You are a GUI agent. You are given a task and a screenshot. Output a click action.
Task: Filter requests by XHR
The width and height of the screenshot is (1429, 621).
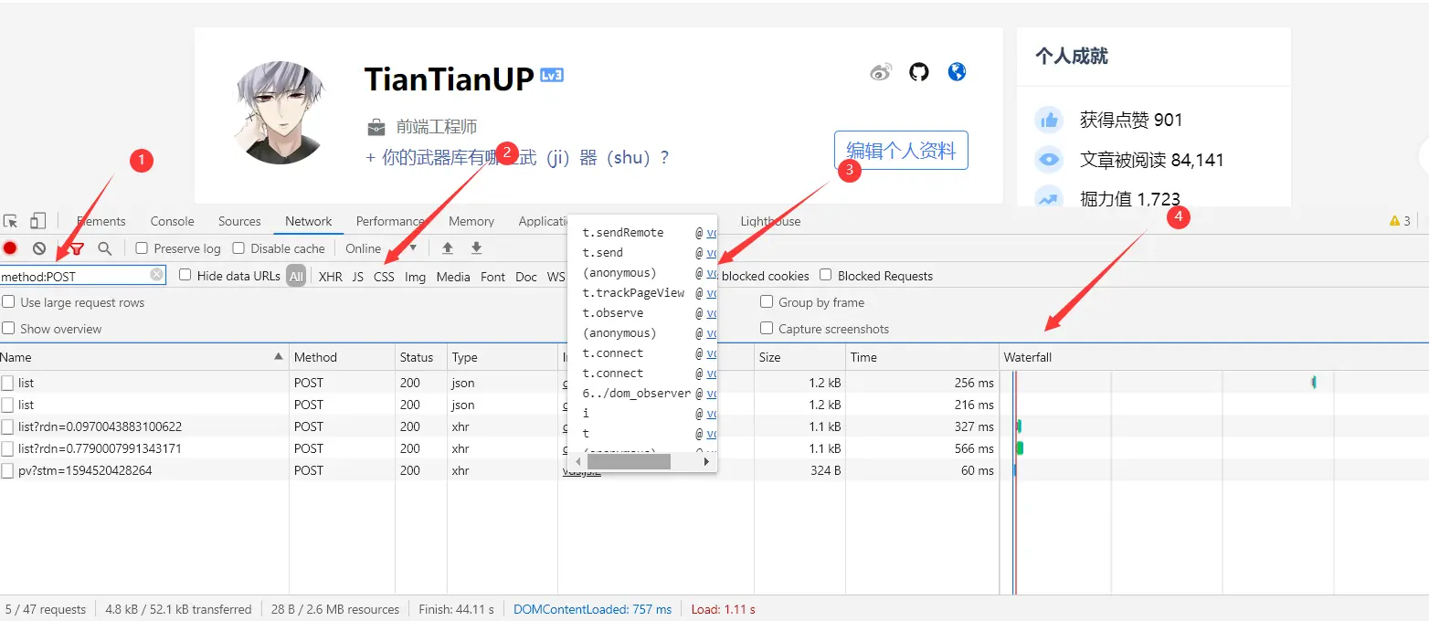click(x=331, y=277)
